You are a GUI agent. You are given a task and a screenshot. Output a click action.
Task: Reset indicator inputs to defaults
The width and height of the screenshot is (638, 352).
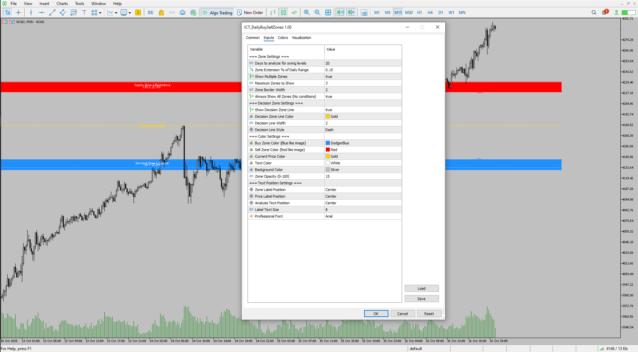(429, 314)
